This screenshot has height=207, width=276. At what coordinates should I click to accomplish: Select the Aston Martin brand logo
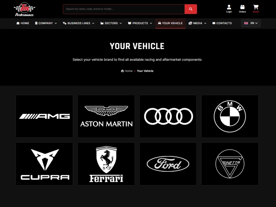tap(106, 116)
